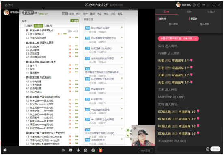Image resolution: width=224 pixels, height=155 pixels.
Task: Click the K-song round icon
Action: click(x=93, y=150)
